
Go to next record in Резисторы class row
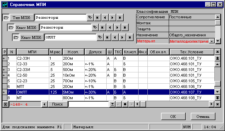point(117,28)
